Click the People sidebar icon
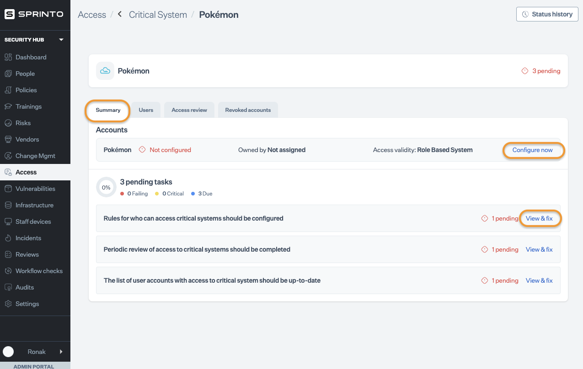 coord(8,74)
